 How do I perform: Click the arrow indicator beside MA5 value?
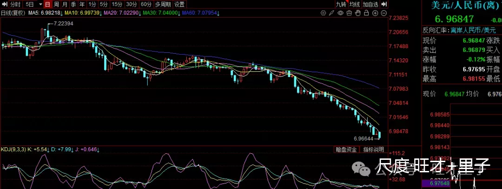coord(62,13)
